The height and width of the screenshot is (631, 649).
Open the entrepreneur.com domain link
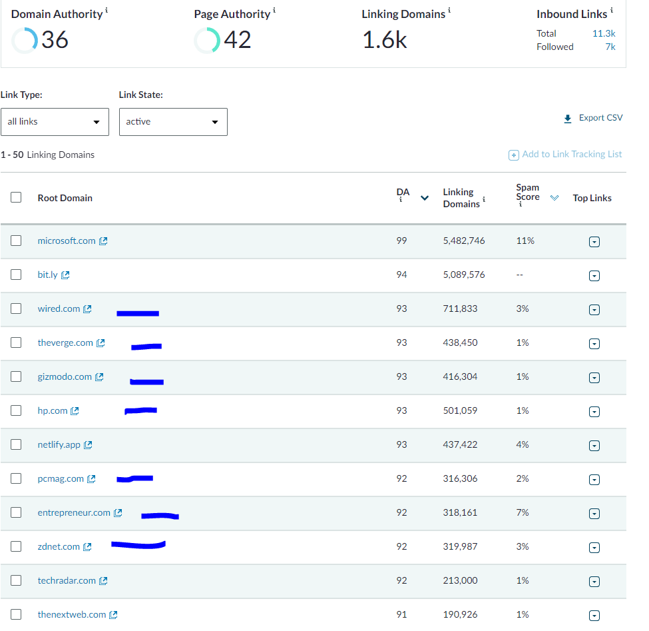tap(74, 512)
